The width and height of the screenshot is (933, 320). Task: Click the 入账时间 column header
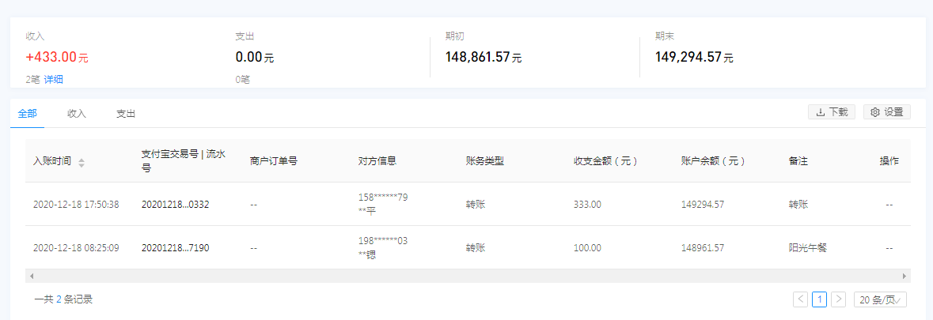(x=52, y=161)
